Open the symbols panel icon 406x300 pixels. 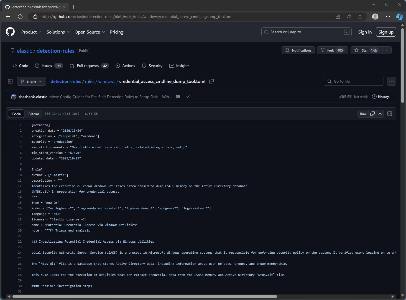pos(390,114)
